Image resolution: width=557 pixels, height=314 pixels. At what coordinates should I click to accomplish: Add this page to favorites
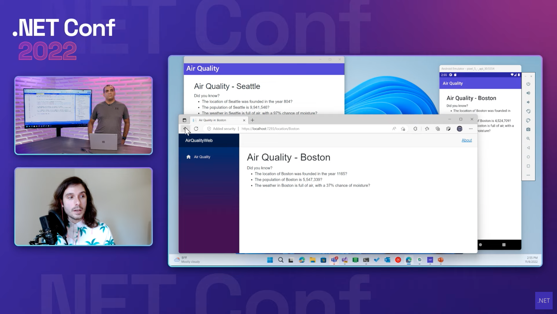point(403,129)
